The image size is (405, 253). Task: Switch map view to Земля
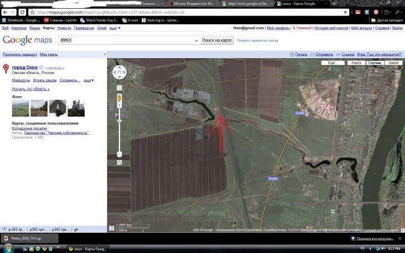tap(394, 63)
